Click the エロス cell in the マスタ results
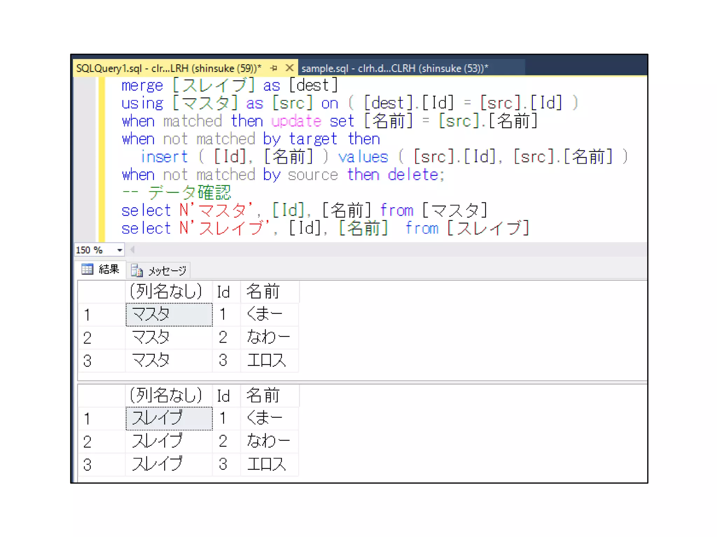Screen dimensions: 717x537 point(266,360)
